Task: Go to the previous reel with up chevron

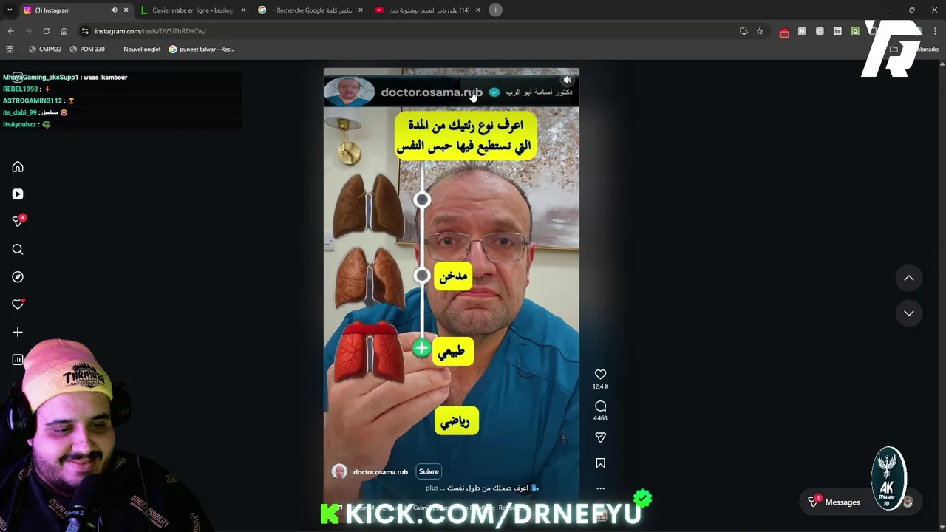Action: (x=909, y=278)
